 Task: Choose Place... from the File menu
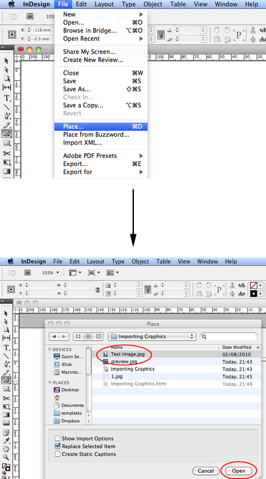point(101,126)
